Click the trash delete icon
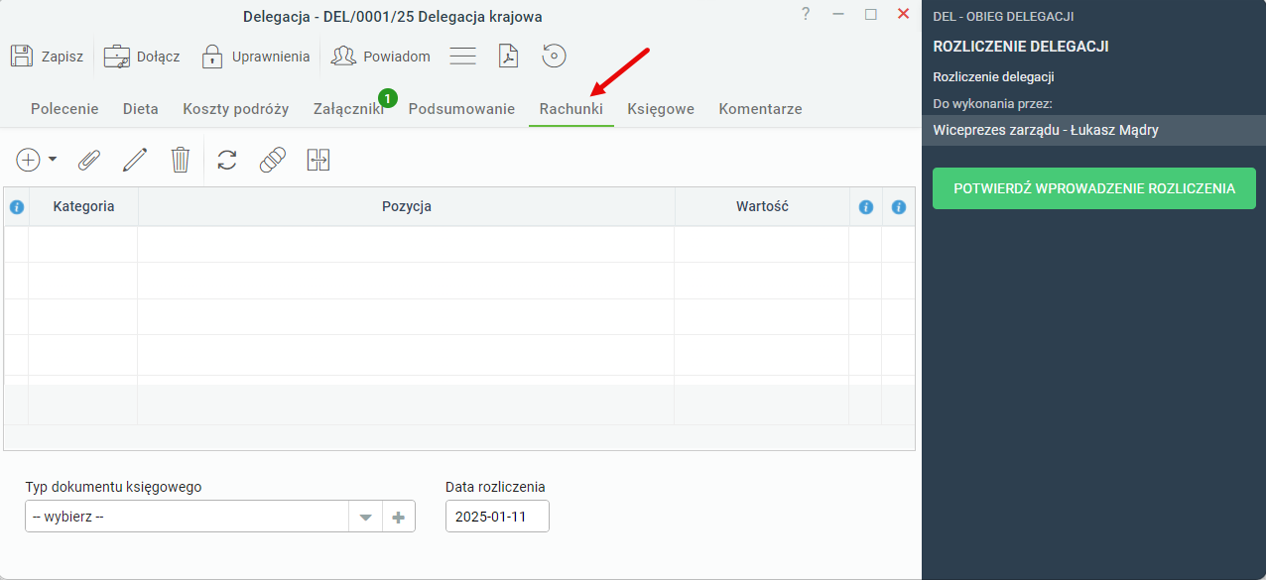 pyautogui.click(x=180, y=160)
